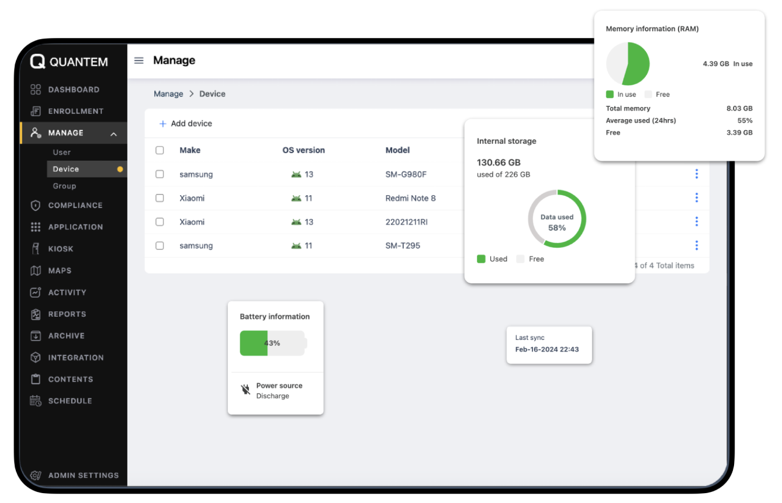Toggle the select-all checkbox in table header

click(160, 150)
